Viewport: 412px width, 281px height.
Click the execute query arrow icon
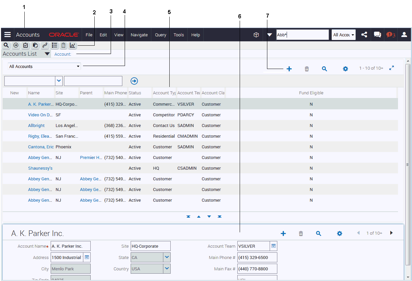click(x=134, y=81)
